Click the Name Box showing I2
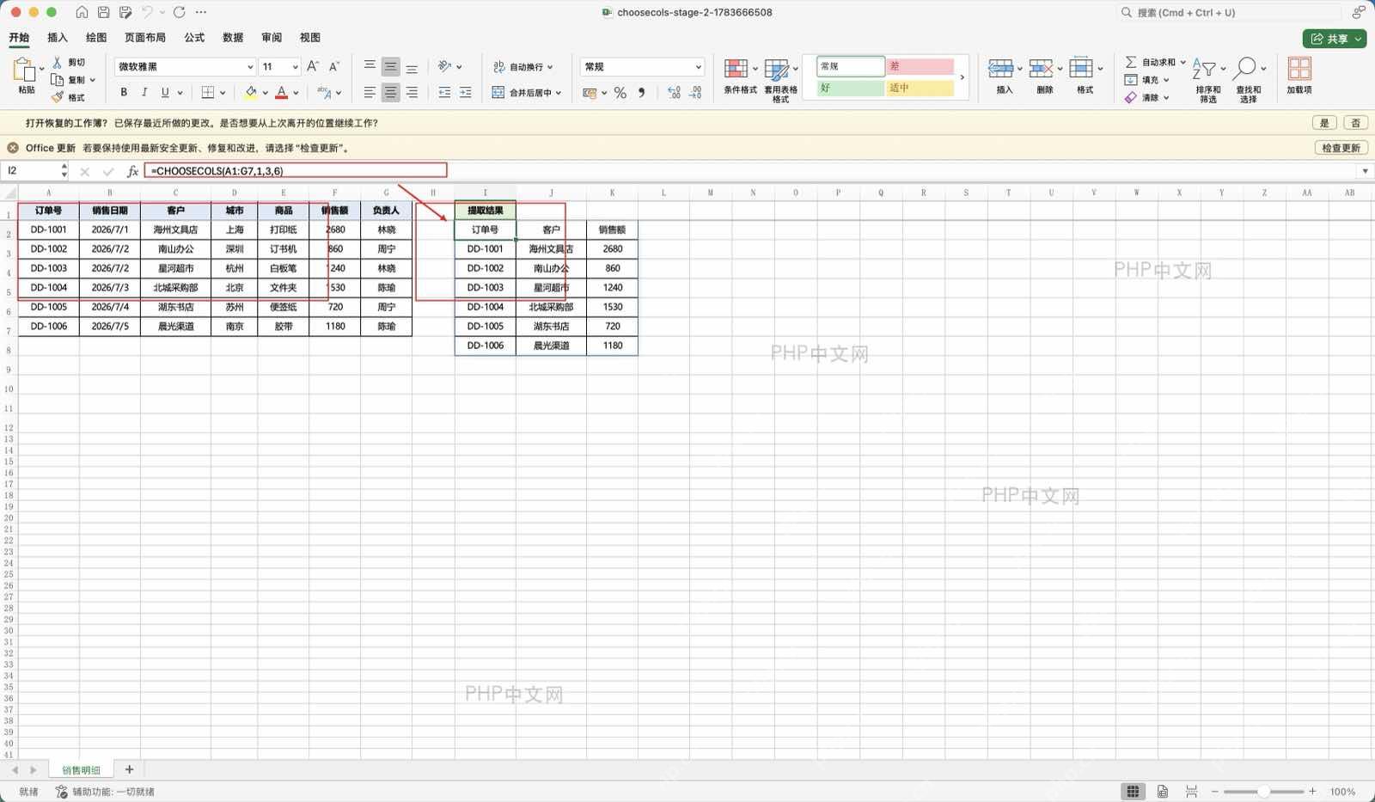The image size is (1375, 802). coord(33,171)
